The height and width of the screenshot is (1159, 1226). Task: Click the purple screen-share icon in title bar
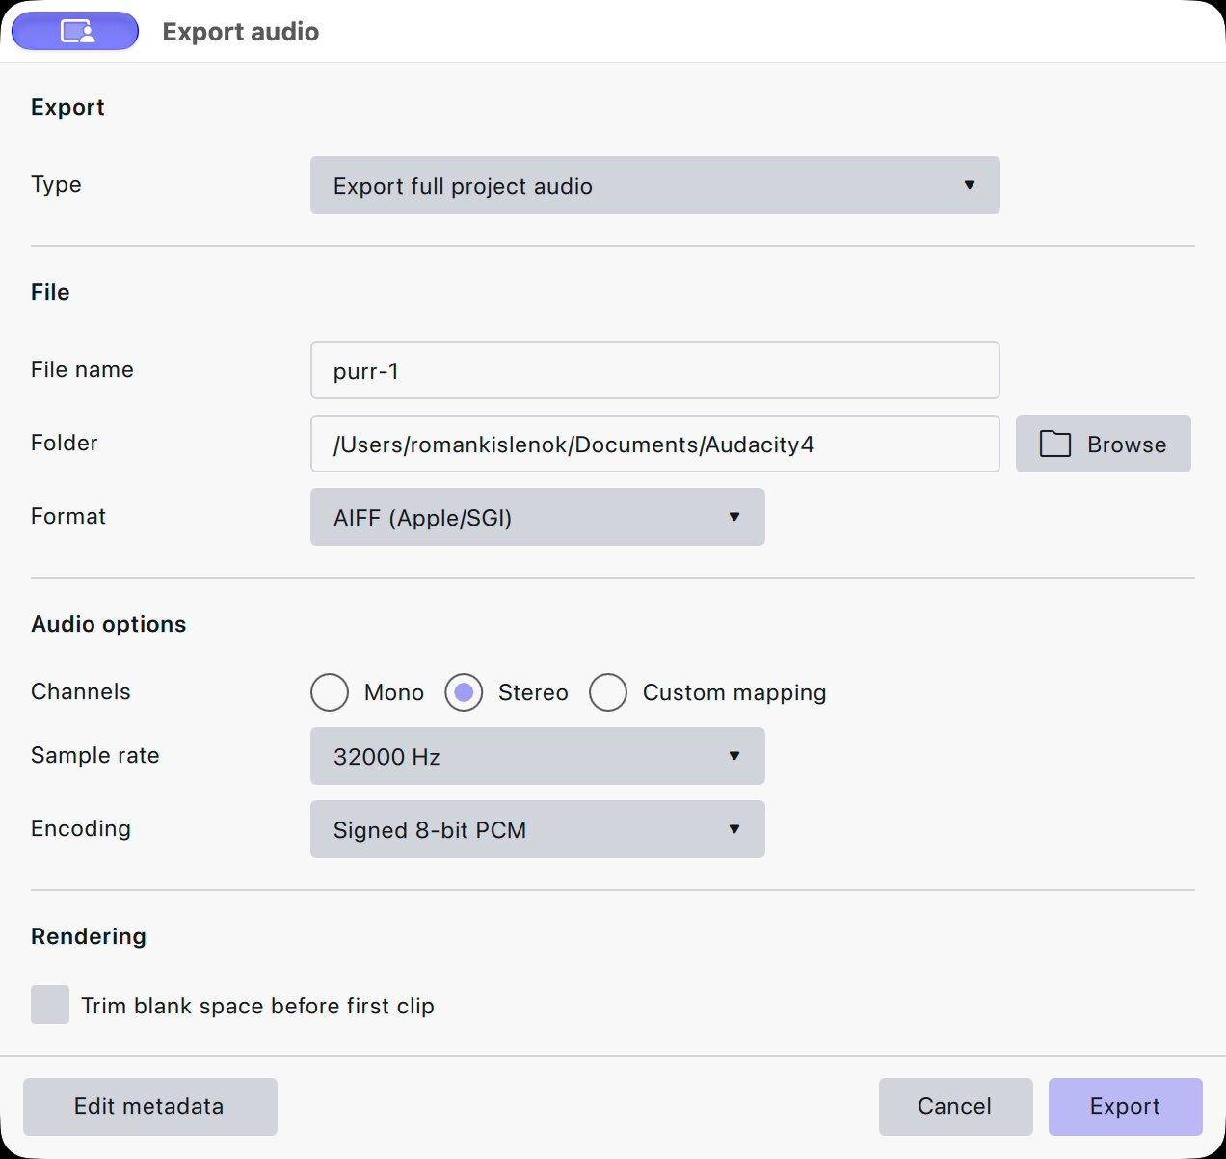click(x=75, y=31)
